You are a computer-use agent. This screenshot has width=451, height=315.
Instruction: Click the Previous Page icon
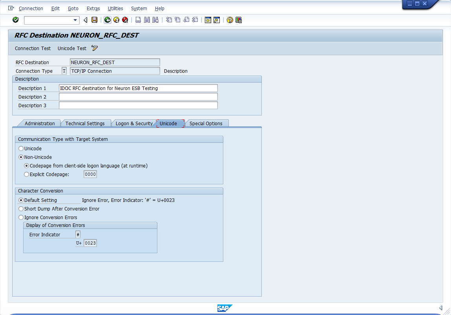(178, 20)
